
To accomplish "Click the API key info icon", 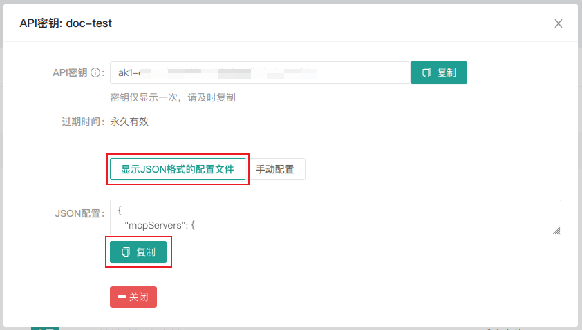I will [95, 72].
